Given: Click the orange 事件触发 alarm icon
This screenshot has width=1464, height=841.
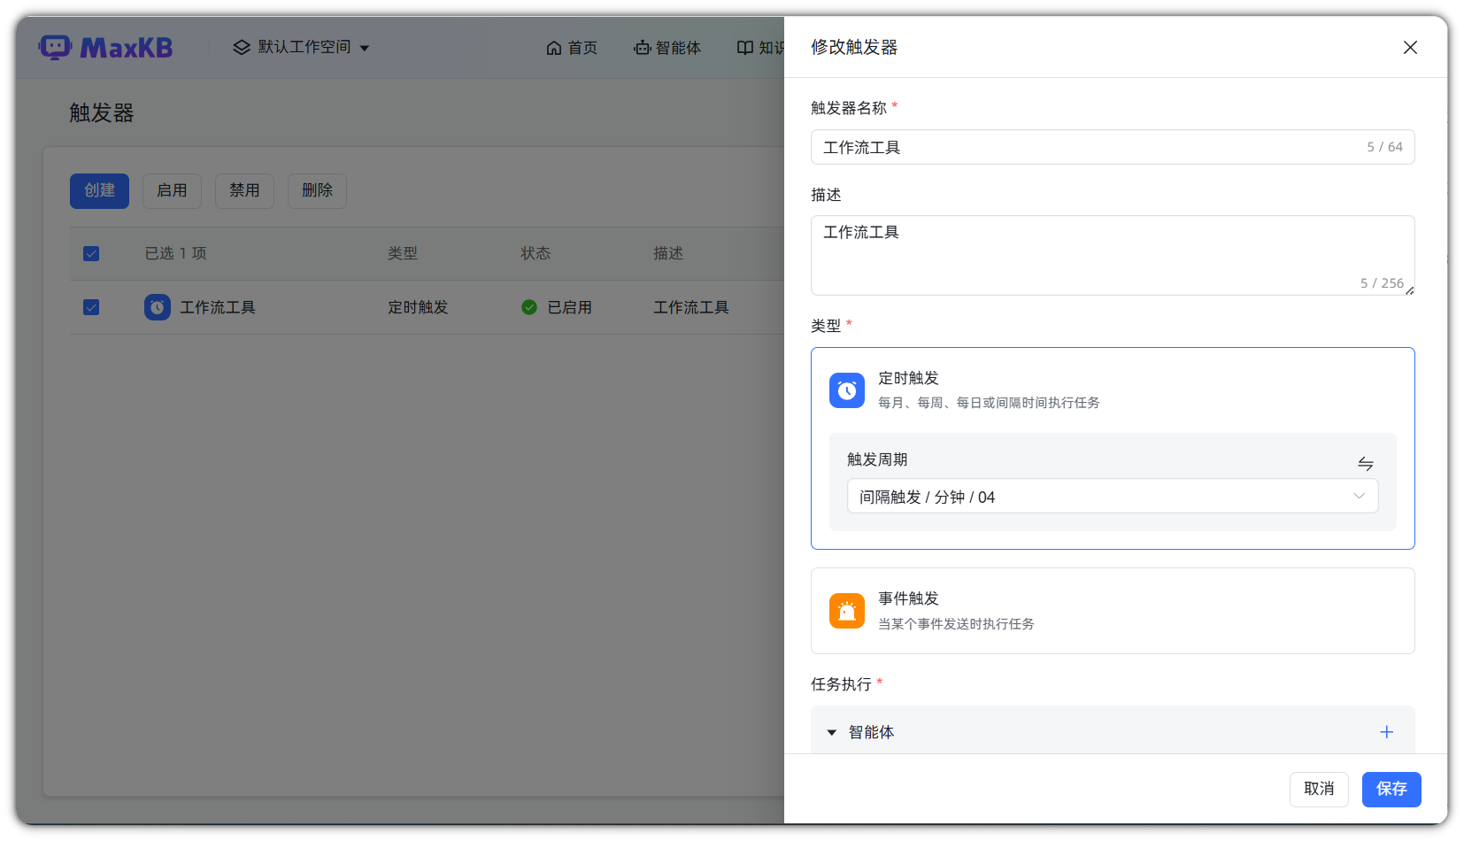Looking at the screenshot, I should coord(846,611).
